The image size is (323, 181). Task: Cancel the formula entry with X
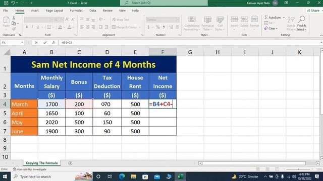[36, 42]
